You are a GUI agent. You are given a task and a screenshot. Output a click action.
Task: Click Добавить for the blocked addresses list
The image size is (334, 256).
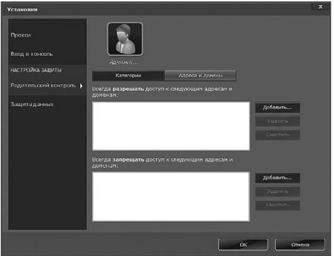click(278, 178)
